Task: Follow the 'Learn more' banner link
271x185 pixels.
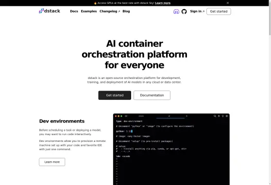Action: [163, 3]
